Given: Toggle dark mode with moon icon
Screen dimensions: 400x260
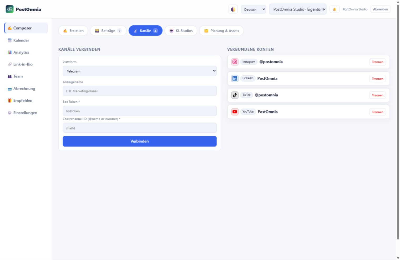Looking at the screenshot, I should [233, 9].
